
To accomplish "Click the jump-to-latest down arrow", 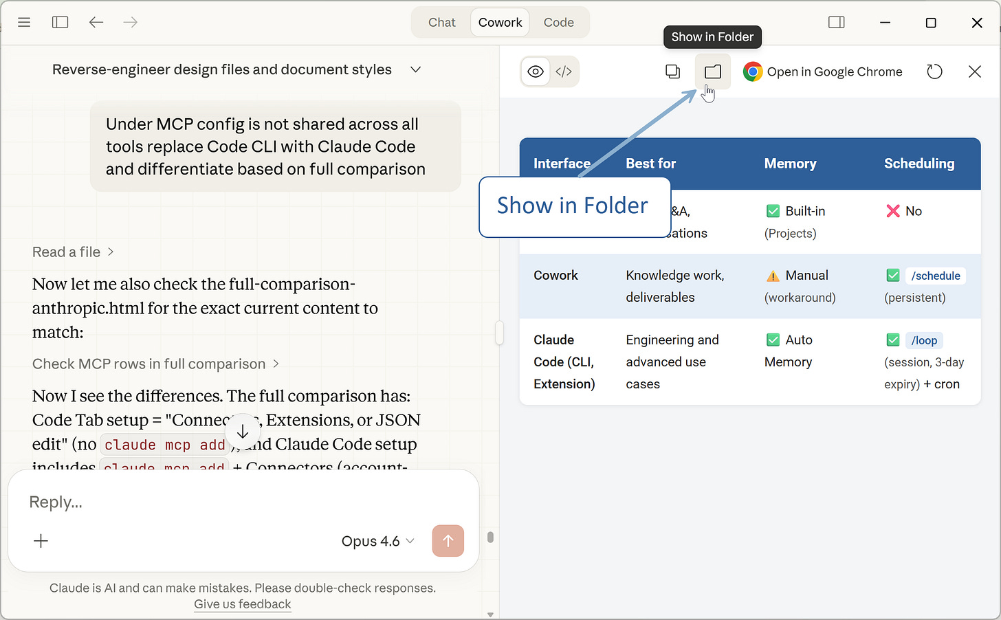I will tap(242, 431).
